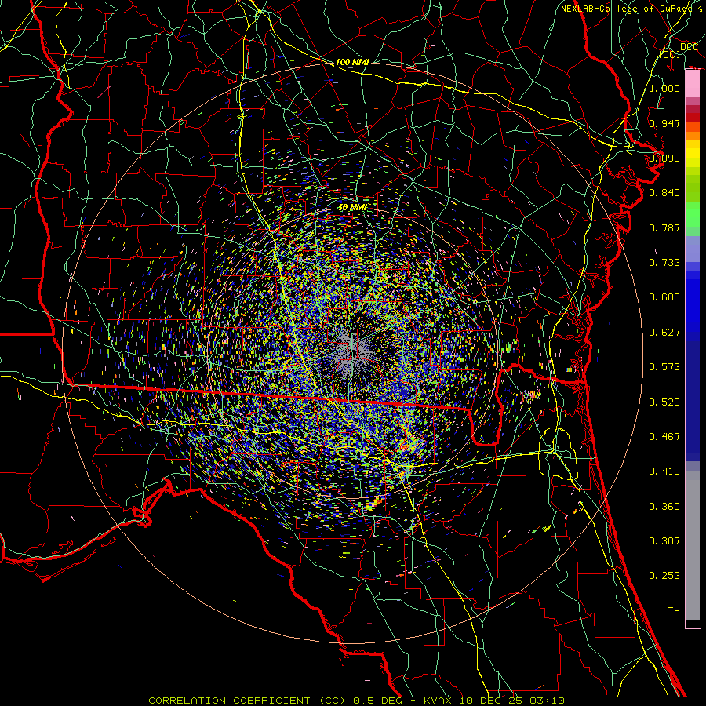The height and width of the screenshot is (706, 706).
Task: Select the 0.253 legend value
Action: 664,576
